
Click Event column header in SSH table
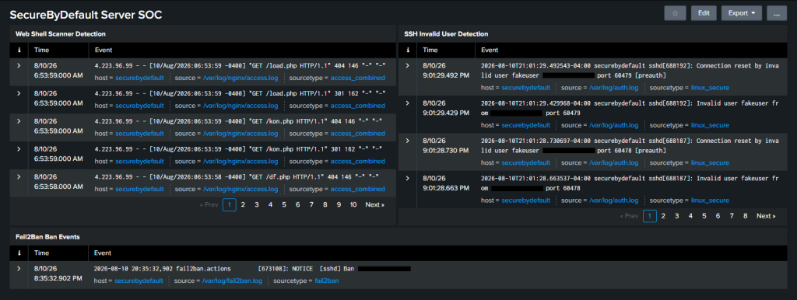pyautogui.click(x=490, y=50)
